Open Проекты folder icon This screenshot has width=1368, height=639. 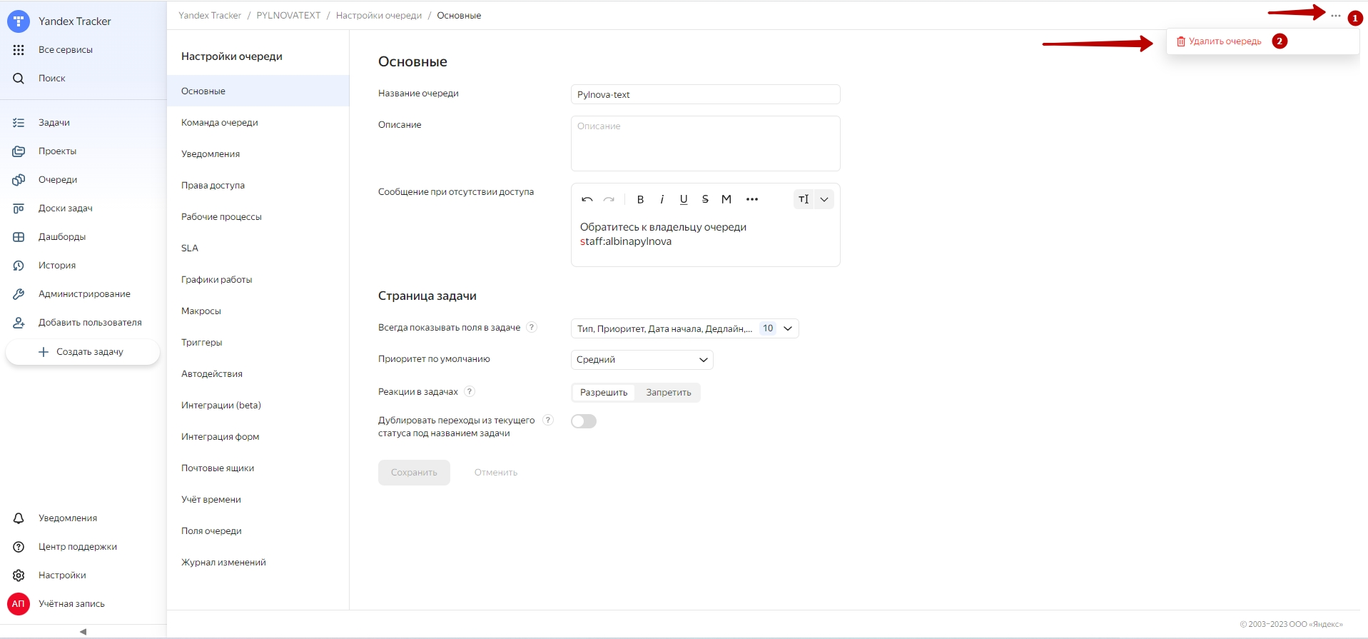tap(19, 151)
